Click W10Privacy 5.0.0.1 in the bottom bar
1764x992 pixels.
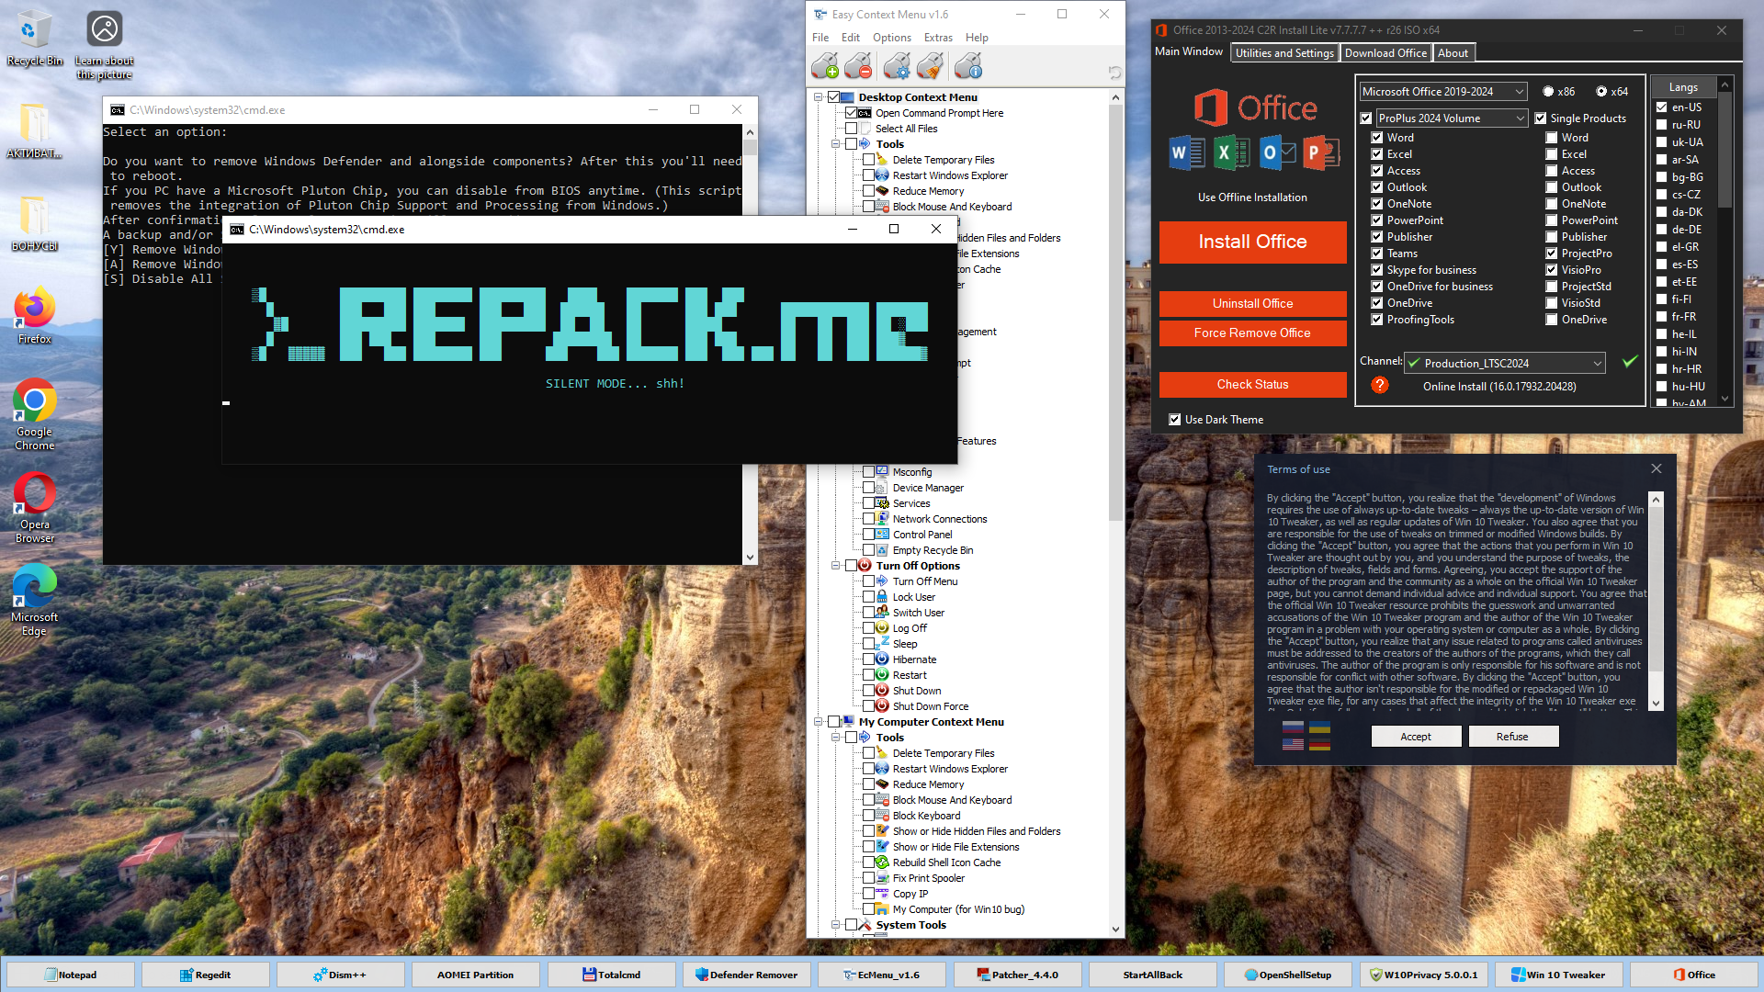click(1423, 975)
